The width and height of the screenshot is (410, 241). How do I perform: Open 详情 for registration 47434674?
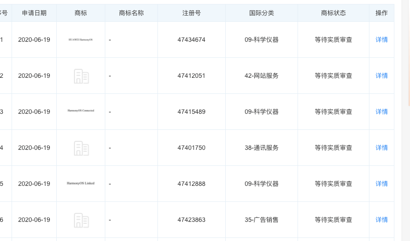pos(381,40)
